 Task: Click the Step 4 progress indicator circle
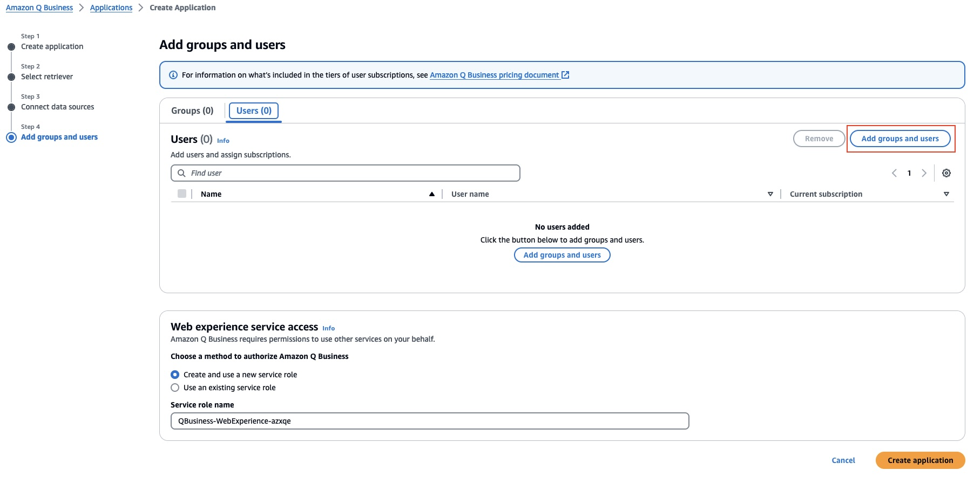[11, 137]
